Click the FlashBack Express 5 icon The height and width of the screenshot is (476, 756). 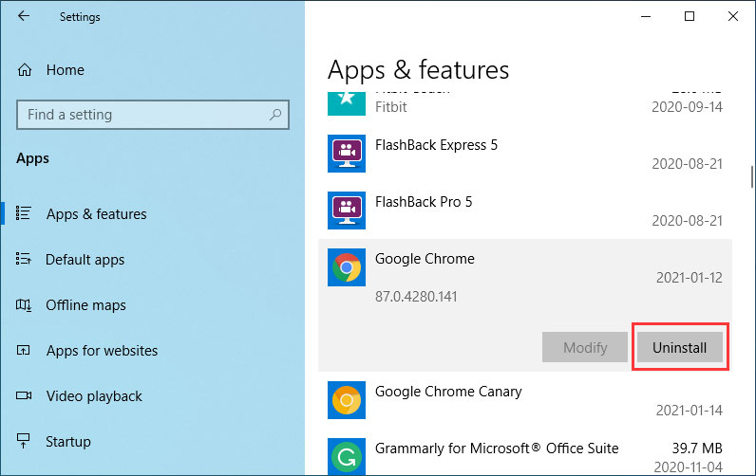[346, 154]
